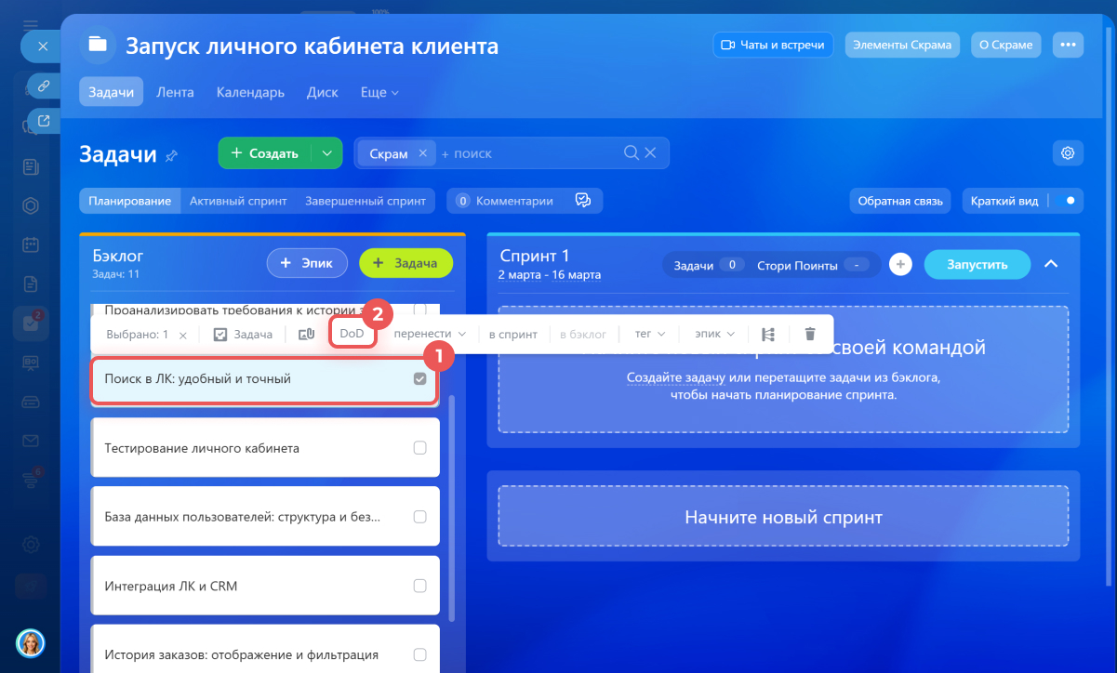Remove the Скрам filter chip

(x=422, y=153)
